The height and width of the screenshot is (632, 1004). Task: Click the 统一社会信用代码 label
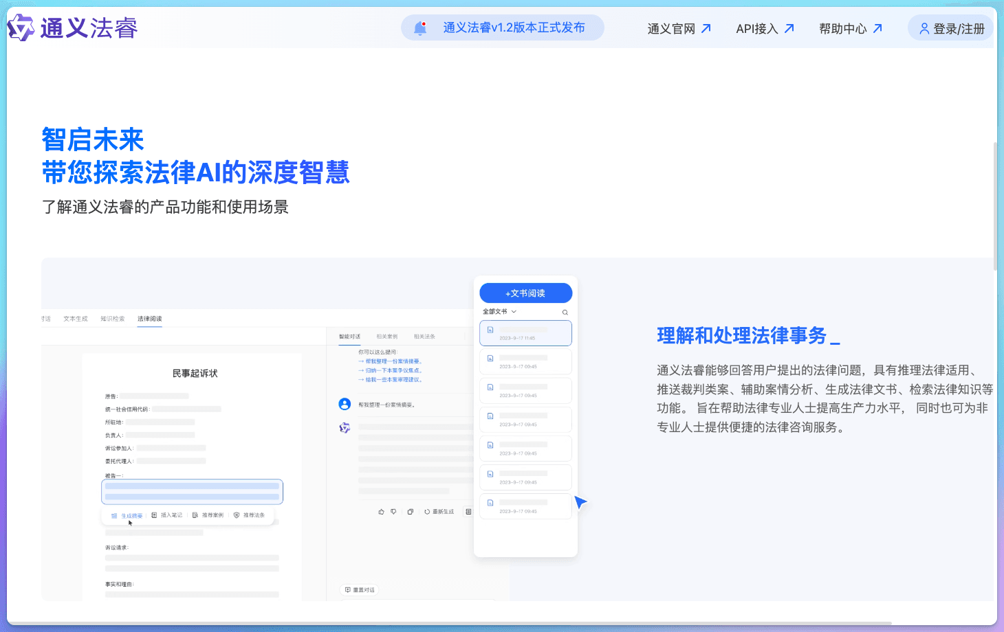tap(127, 409)
